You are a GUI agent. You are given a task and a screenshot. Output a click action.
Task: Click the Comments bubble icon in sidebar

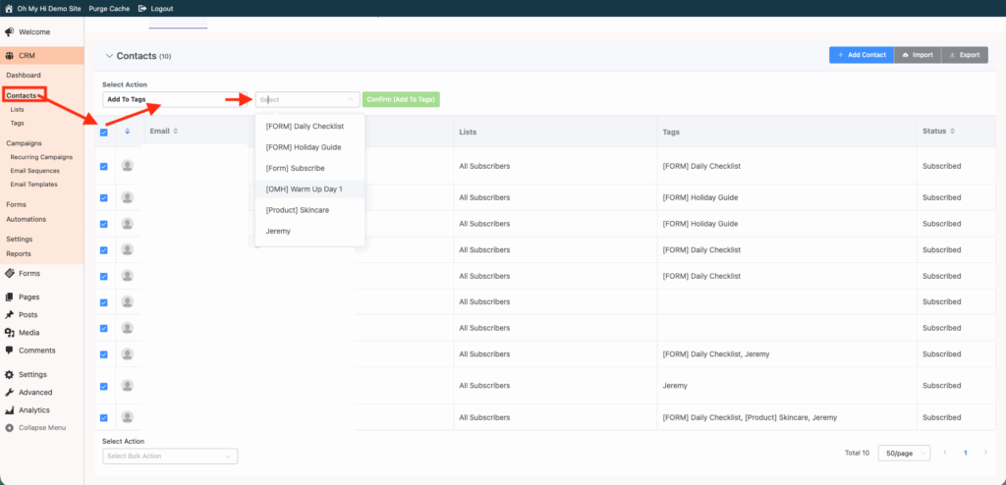(x=9, y=350)
